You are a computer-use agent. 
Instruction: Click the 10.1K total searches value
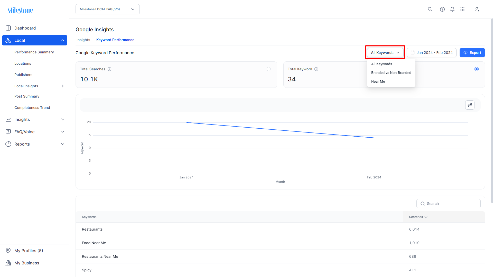click(89, 79)
